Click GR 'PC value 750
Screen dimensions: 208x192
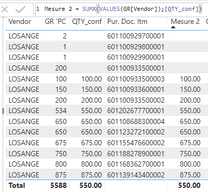tap(61, 154)
